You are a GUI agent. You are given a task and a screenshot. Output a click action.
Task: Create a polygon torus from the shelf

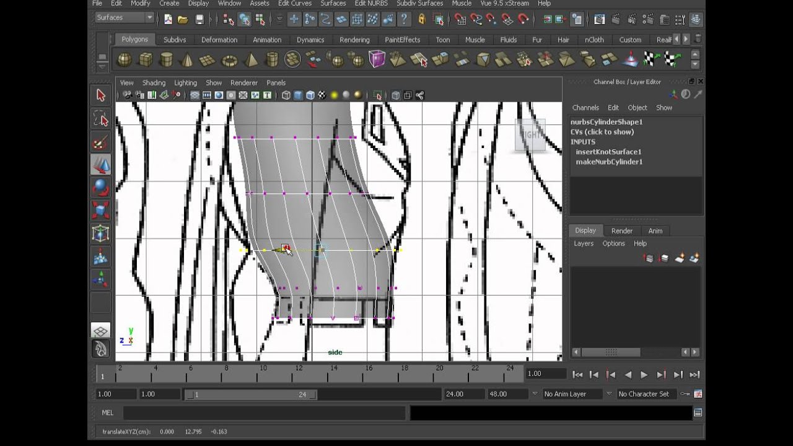point(229,59)
